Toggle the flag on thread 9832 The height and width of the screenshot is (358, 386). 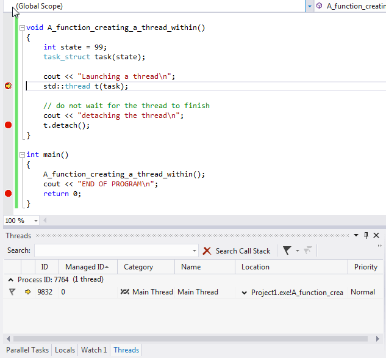[x=12, y=292]
